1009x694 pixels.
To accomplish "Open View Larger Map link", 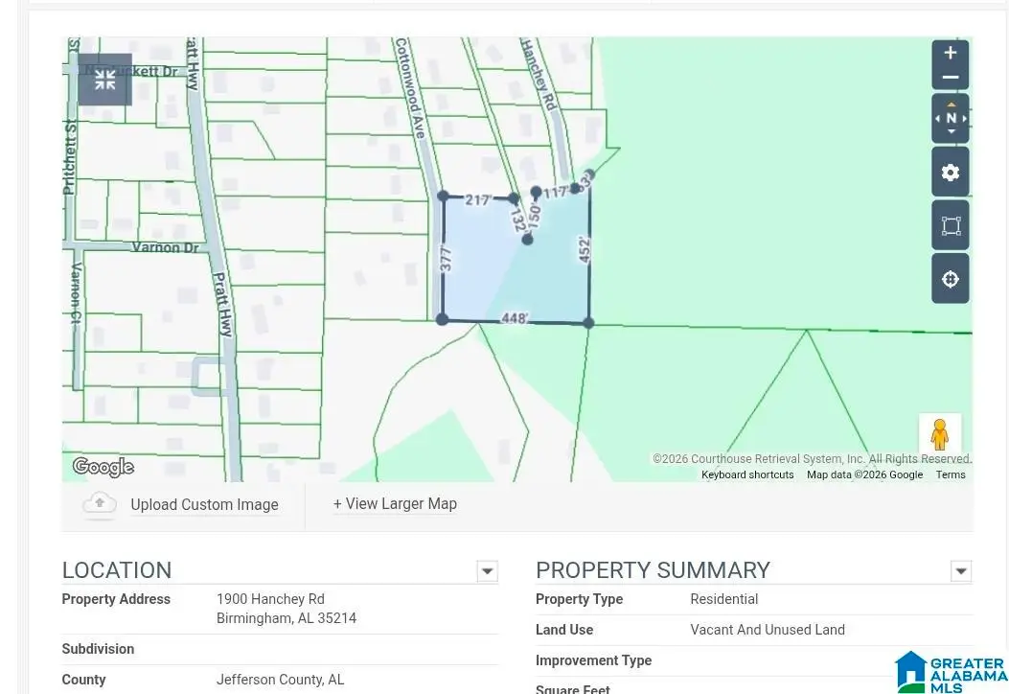I will [395, 503].
